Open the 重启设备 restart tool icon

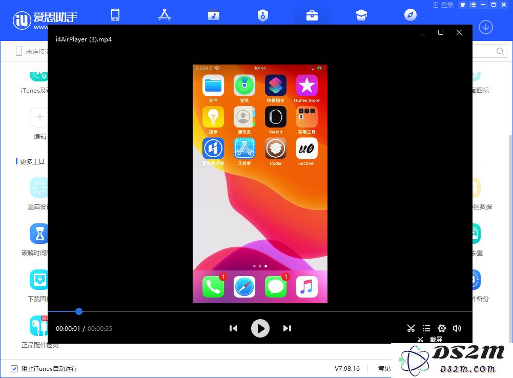tap(38, 187)
